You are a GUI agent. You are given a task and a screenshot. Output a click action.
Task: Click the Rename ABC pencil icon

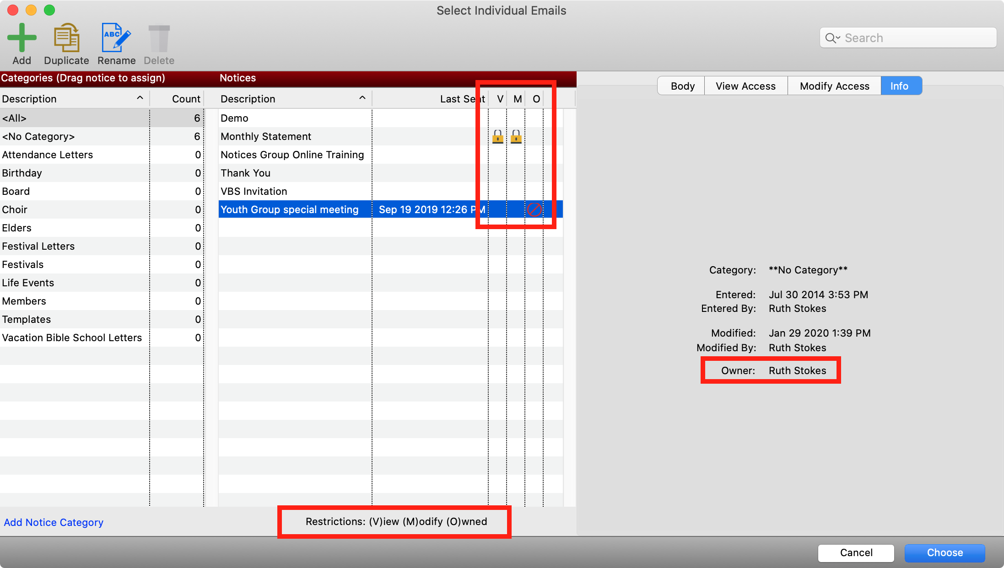click(x=116, y=38)
